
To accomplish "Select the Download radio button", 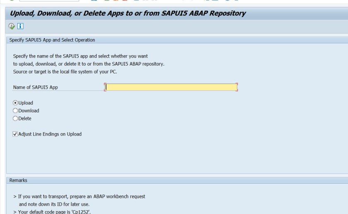I will (x=15, y=111).
